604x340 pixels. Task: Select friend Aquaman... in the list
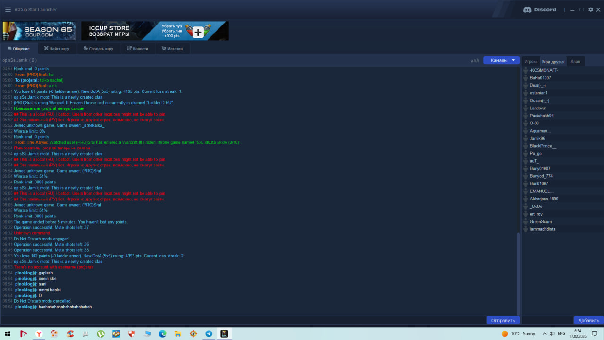click(562, 131)
